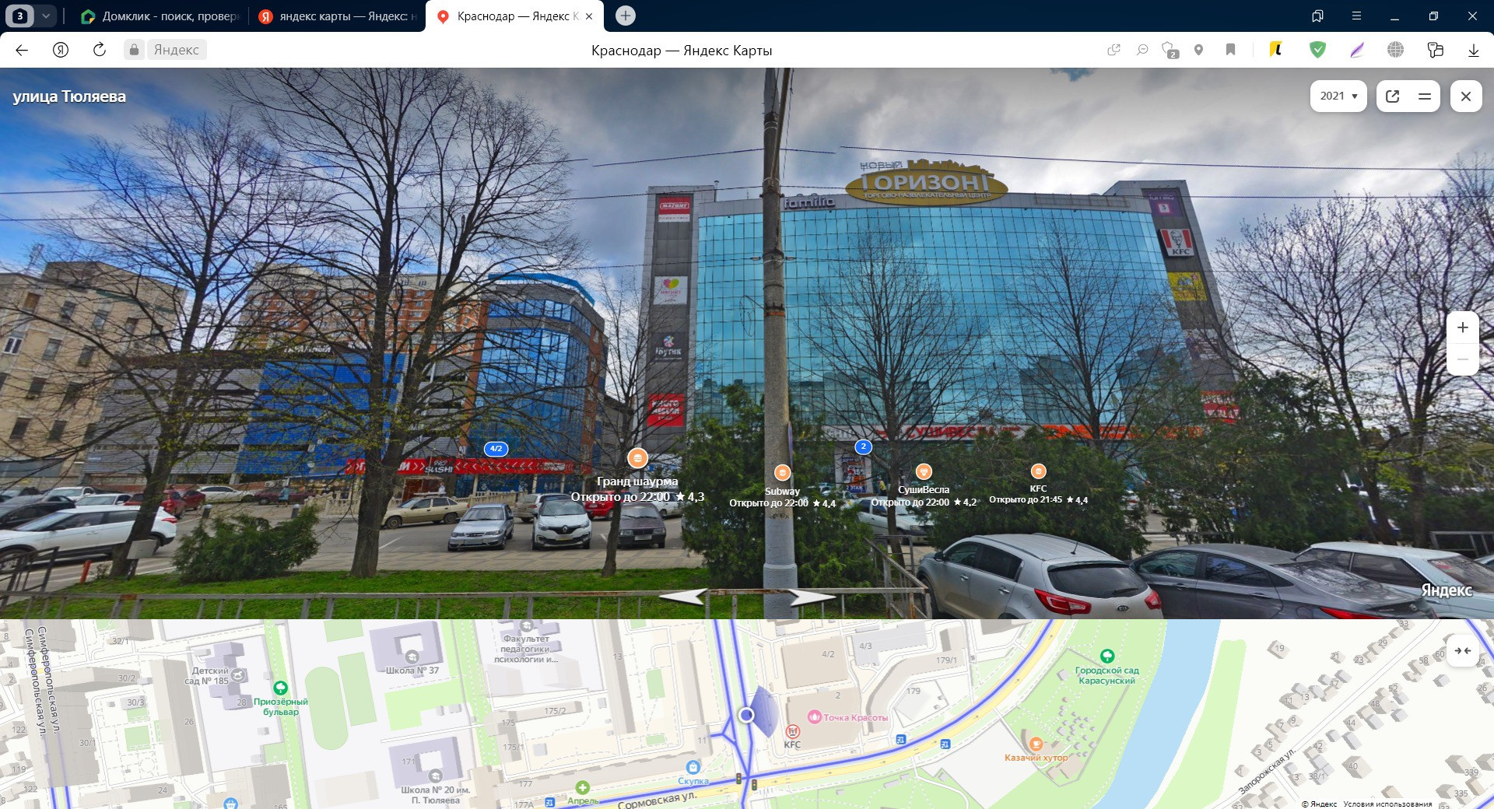Click the panorama share button
This screenshot has height=809, width=1494.
pos(1393,96)
